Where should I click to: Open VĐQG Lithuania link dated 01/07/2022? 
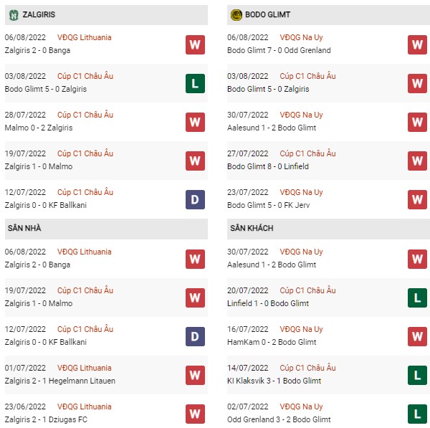click(84, 368)
